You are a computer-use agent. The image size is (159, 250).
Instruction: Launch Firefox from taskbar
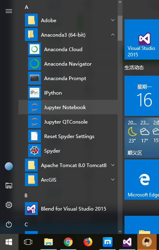(88, 242)
